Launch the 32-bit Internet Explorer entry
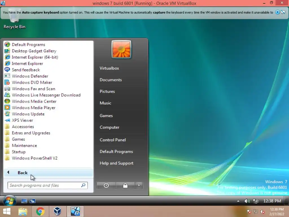 pyautogui.click(x=27, y=64)
